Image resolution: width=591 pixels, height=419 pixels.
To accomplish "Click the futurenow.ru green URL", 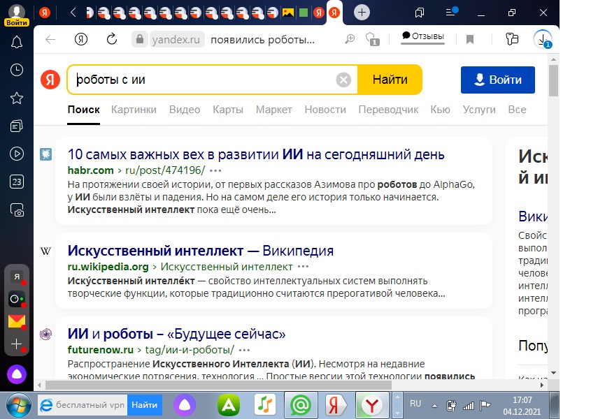I will coord(100,350).
